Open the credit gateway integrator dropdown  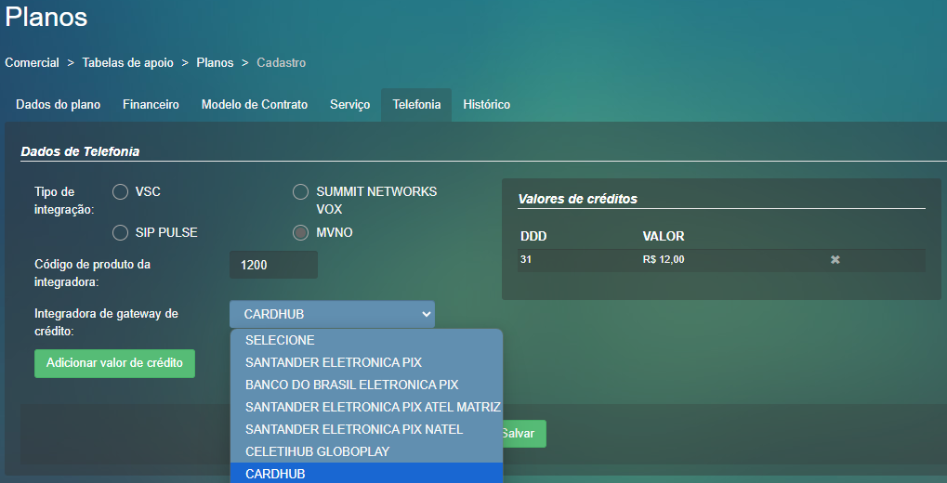coord(331,314)
